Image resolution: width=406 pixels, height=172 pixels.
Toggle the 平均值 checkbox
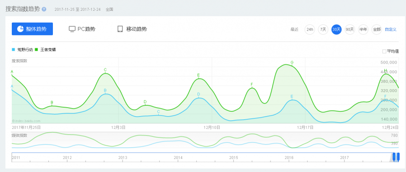384,51
